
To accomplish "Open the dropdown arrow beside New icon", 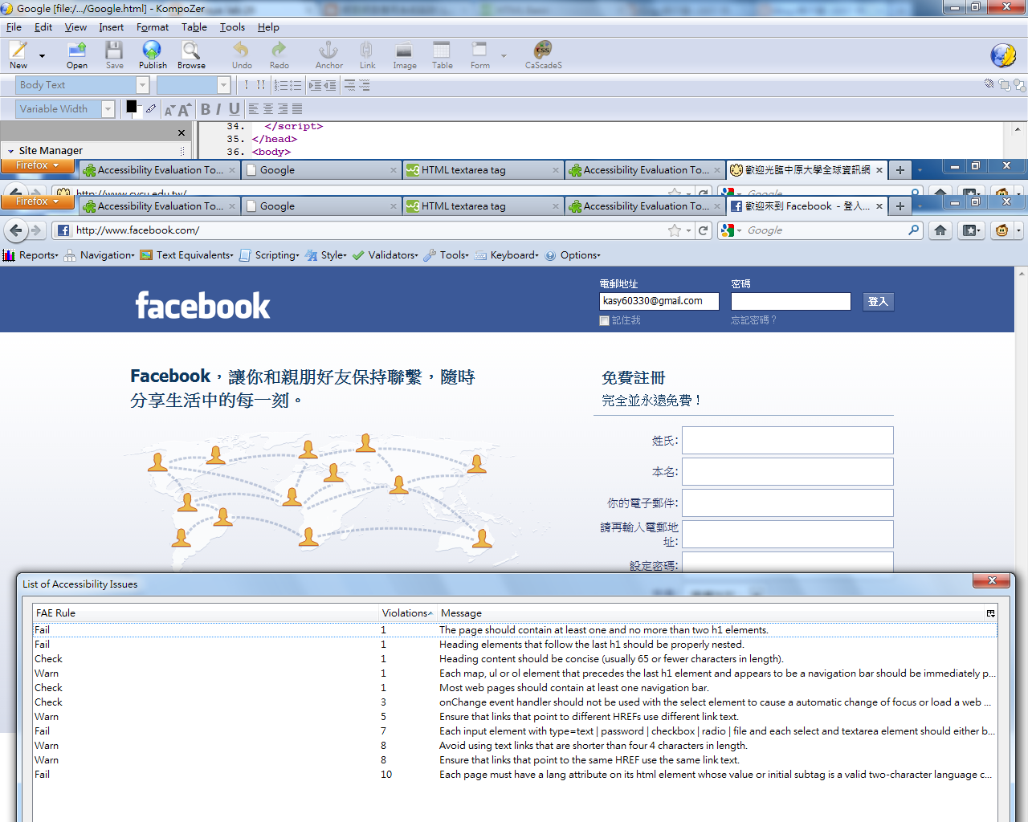I will tap(42, 55).
